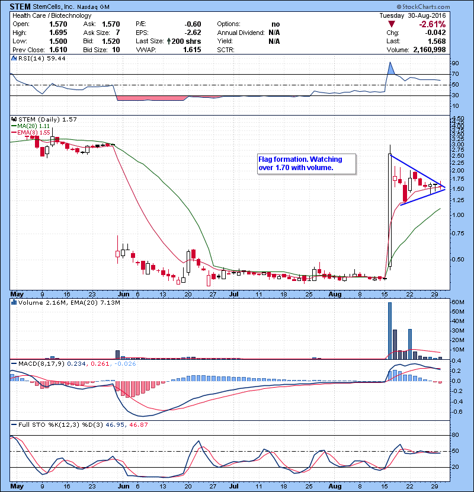Click the Low value 1.500

point(58,41)
